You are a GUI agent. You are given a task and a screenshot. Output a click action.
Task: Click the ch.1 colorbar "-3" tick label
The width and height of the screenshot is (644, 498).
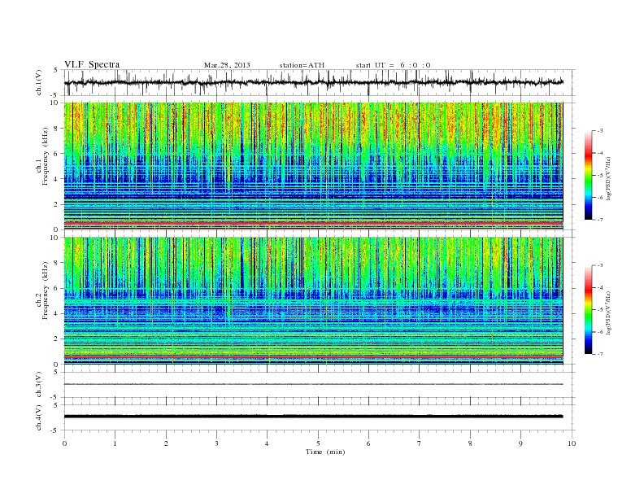[600, 131]
